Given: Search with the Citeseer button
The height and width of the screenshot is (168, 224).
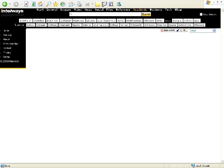Looking at the screenshot, I should point(149,21).
